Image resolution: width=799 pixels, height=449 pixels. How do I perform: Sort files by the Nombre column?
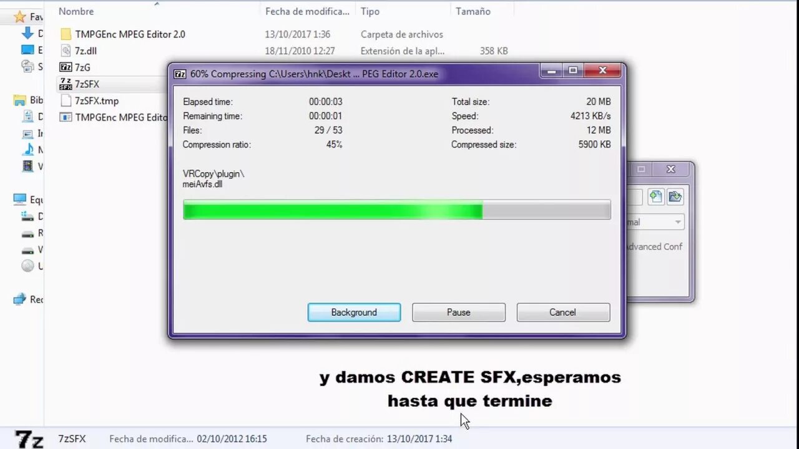[x=77, y=11]
